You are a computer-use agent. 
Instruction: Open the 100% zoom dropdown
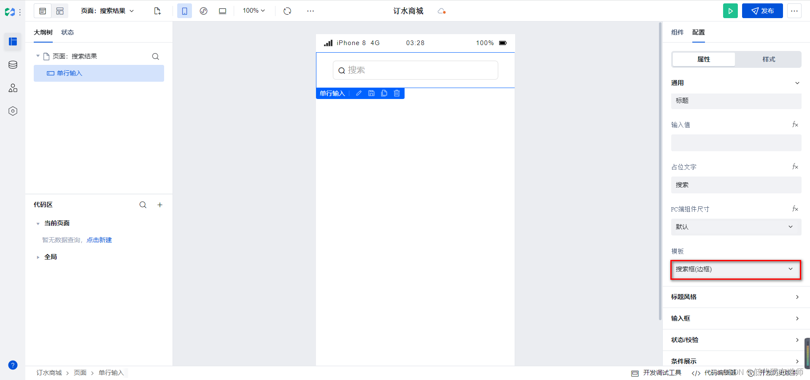pyautogui.click(x=254, y=11)
